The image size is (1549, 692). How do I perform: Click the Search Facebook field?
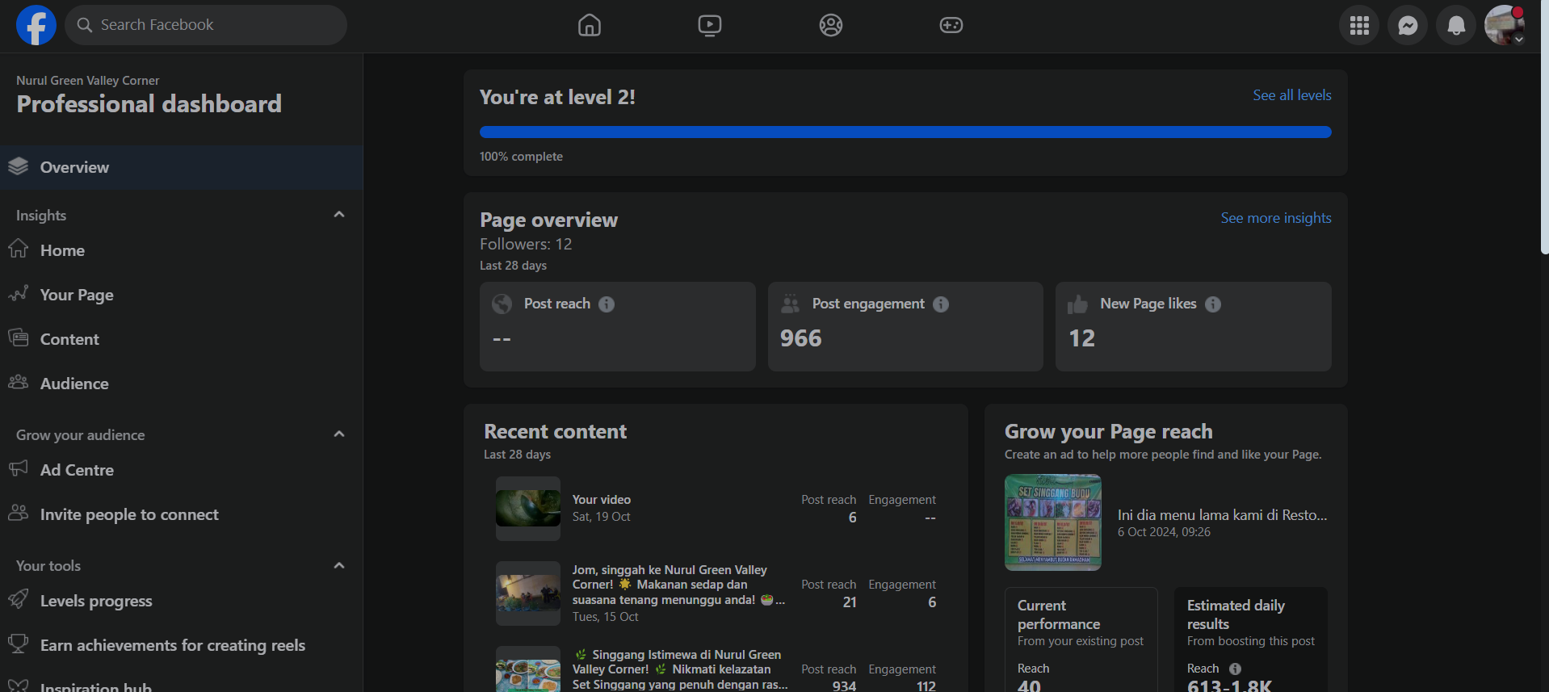click(206, 25)
